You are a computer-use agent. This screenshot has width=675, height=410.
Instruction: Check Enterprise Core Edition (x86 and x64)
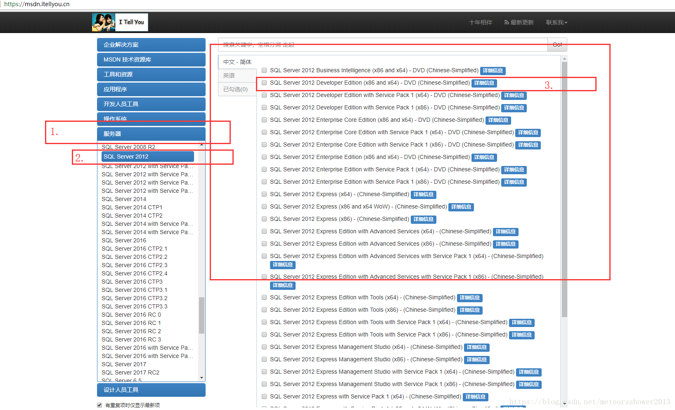[x=264, y=120]
